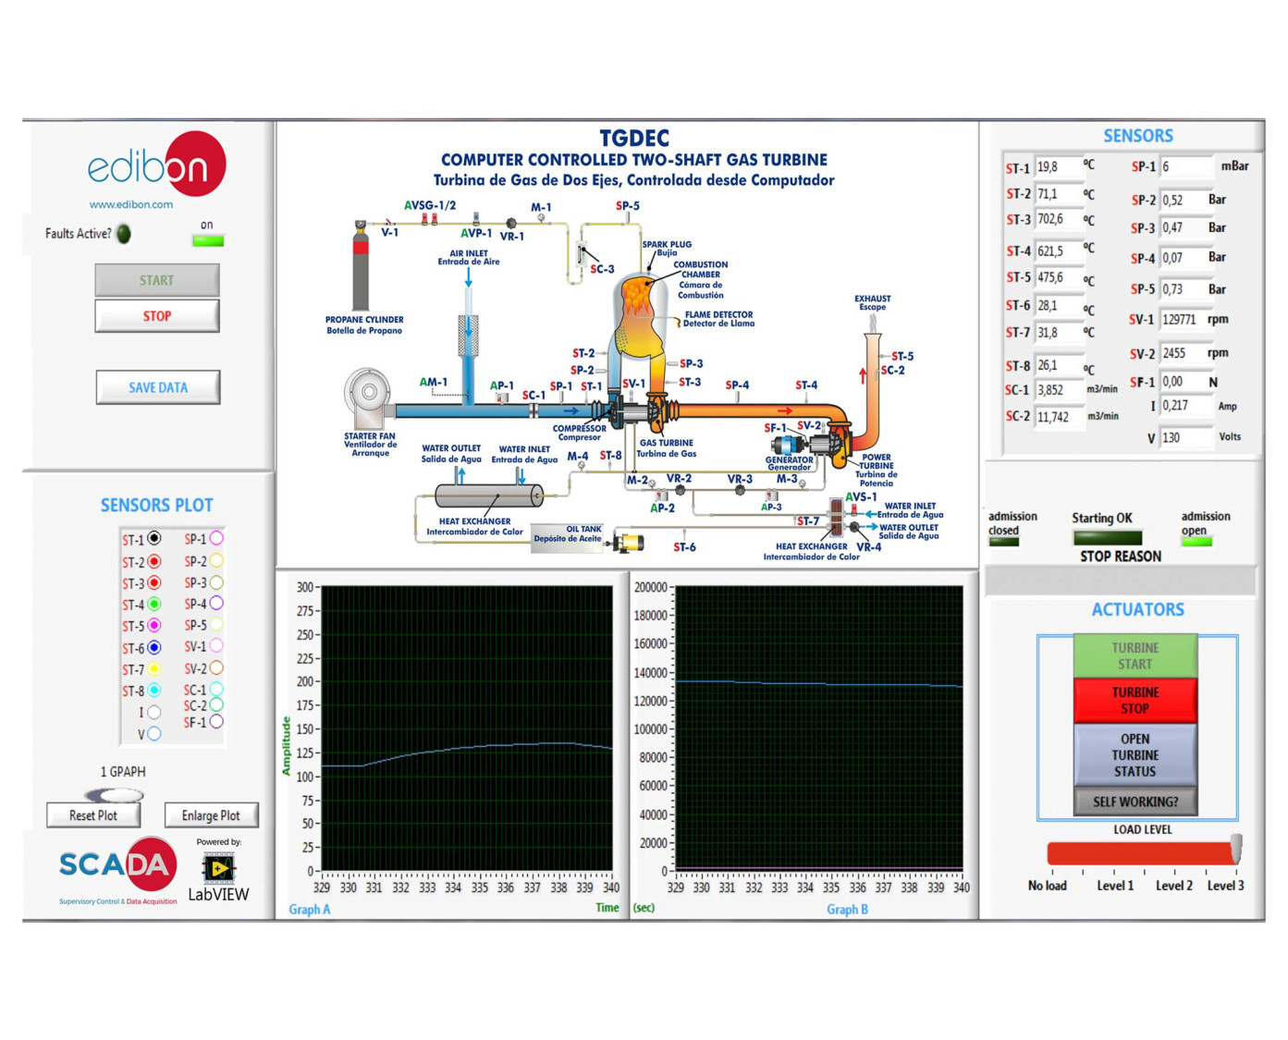This screenshot has height=1040, width=1288.
Task: Click the LOAD LEVEL slider handle
Action: [x=1235, y=849]
